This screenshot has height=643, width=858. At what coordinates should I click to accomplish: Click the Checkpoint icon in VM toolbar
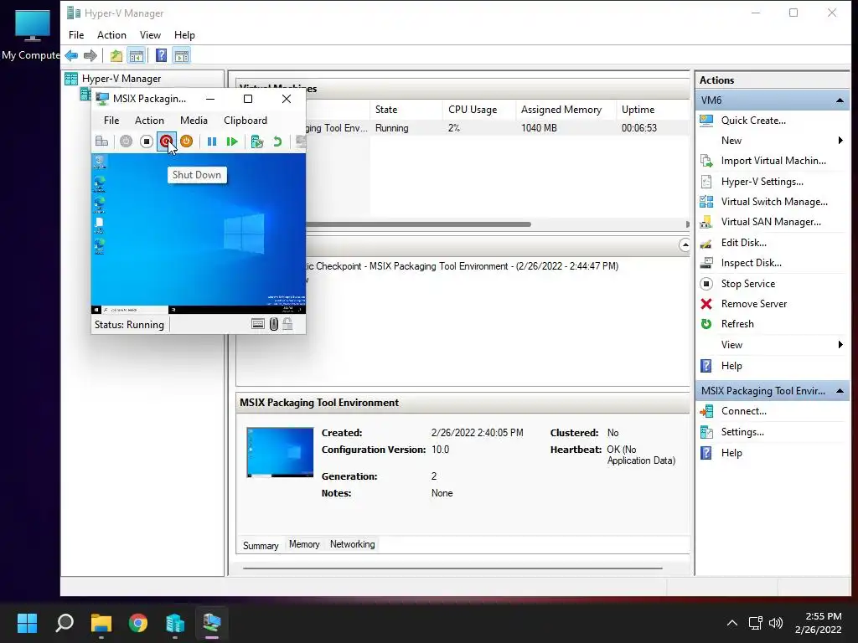click(x=256, y=141)
